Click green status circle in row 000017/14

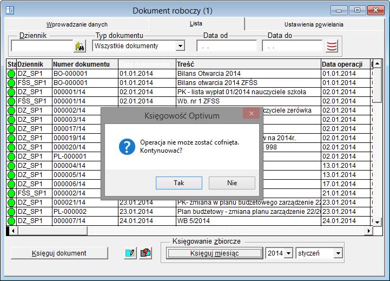[11, 129]
